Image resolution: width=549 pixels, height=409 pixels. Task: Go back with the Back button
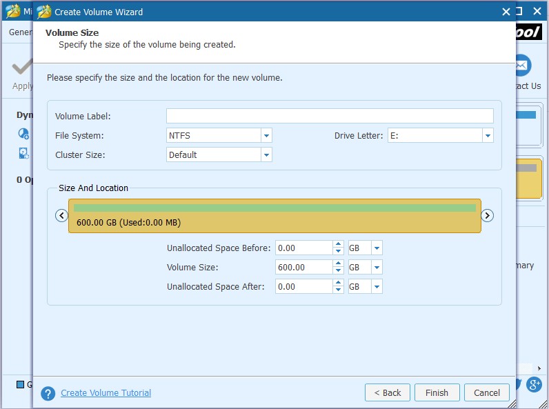(387, 393)
